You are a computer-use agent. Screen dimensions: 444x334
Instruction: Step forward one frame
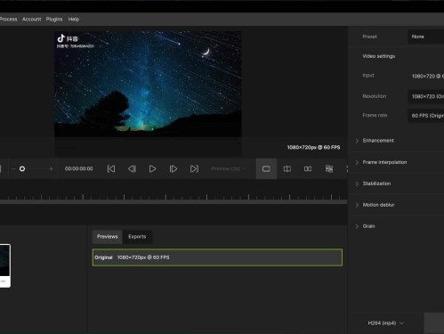coord(174,168)
